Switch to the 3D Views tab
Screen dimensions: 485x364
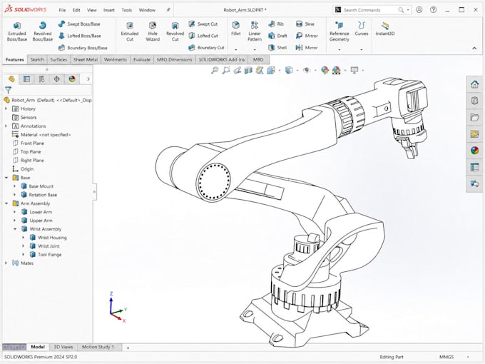[63, 347]
